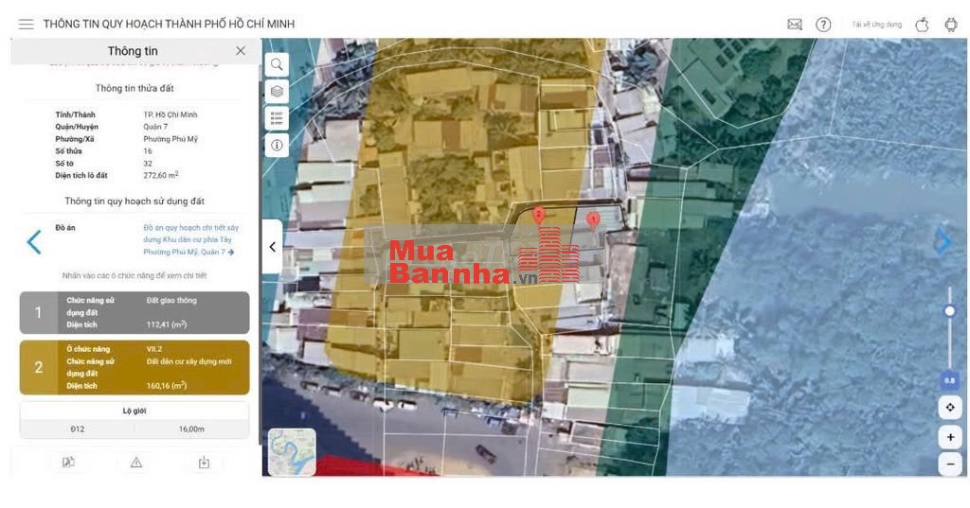
Task: Select row 2 Đất dân cư xây dựng mới
Action: click(x=134, y=367)
